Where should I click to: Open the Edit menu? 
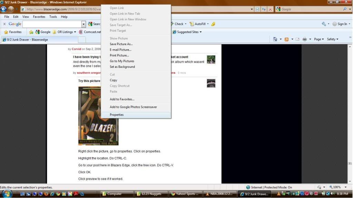click(x=16, y=17)
